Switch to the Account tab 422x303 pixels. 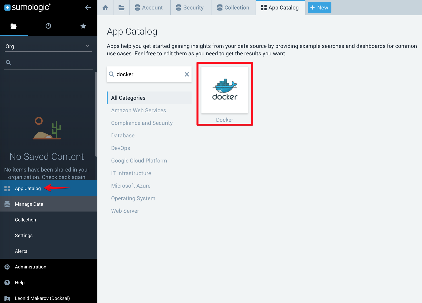click(150, 8)
